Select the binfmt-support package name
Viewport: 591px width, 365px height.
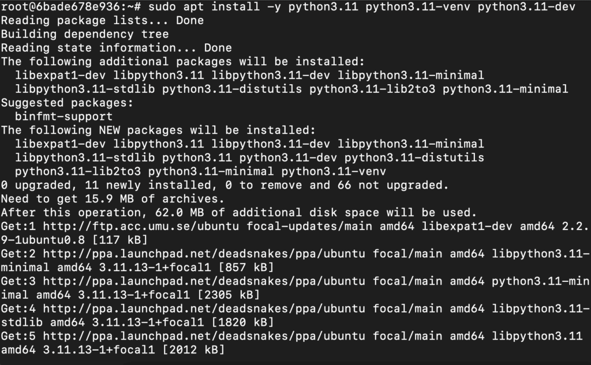coord(63,116)
